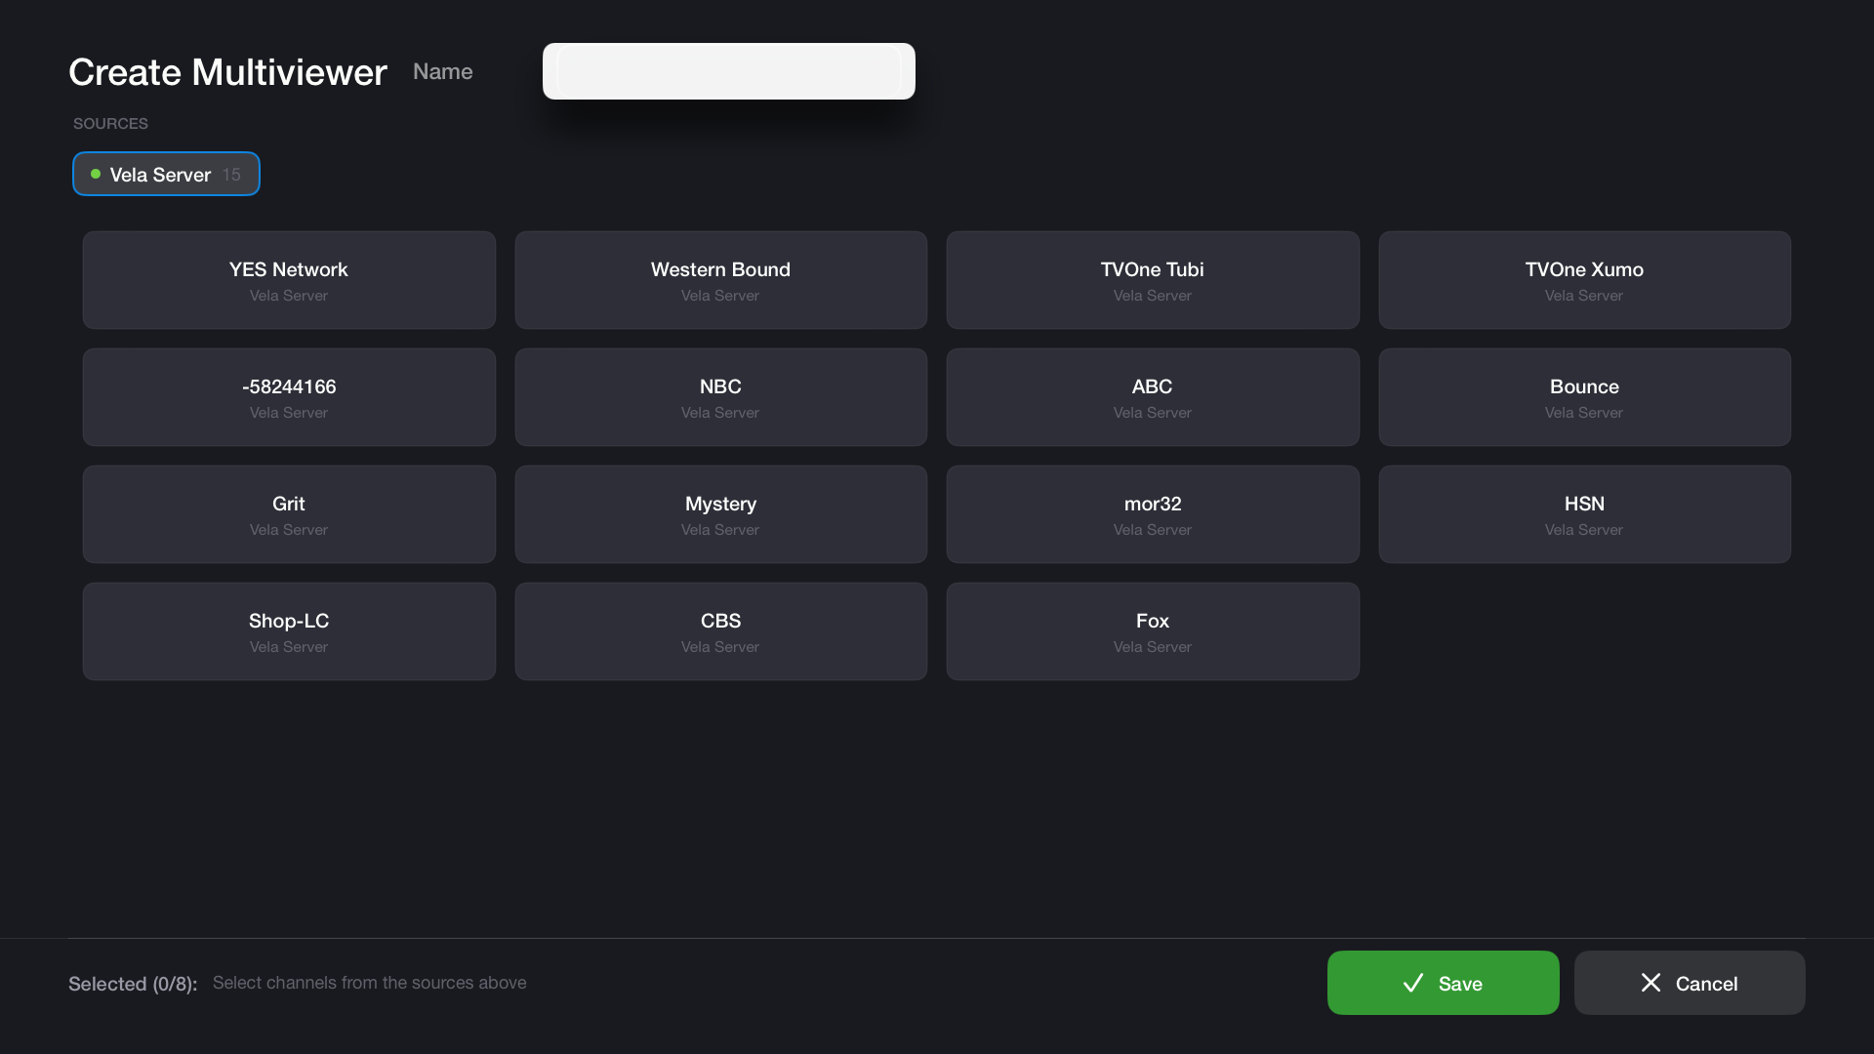1874x1054 pixels.
Task: Choose the Bounce channel
Action: coord(1585,397)
